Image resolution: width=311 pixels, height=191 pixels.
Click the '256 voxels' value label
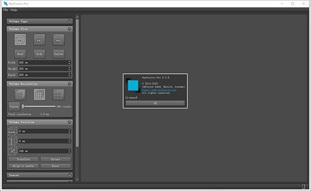click(64, 106)
